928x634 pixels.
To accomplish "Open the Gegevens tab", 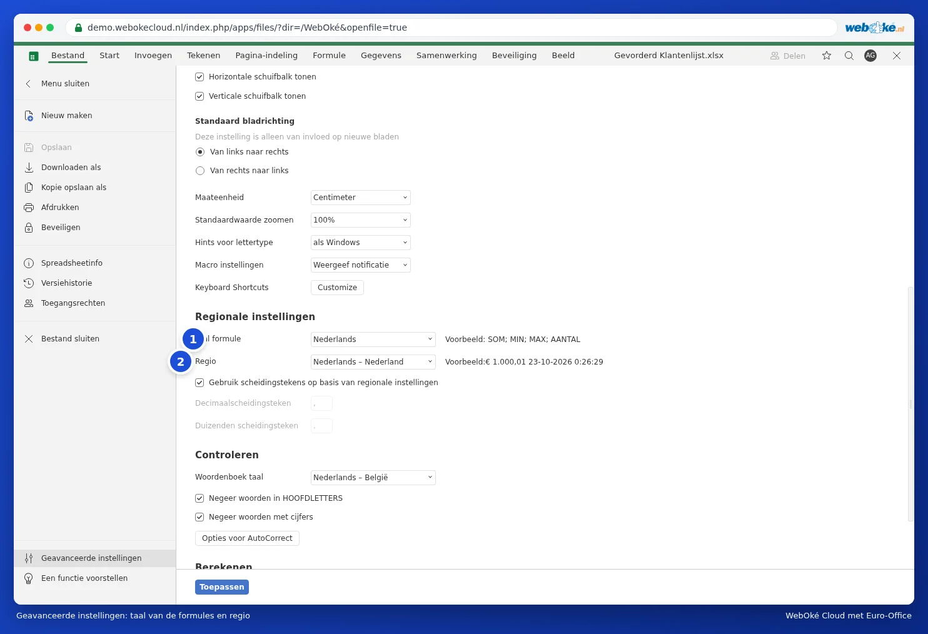I will point(381,56).
